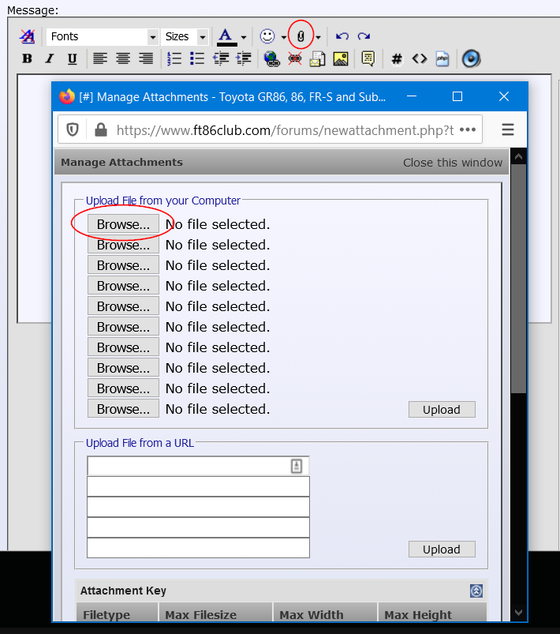Toggle underline formatting
Image resolution: width=560 pixels, height=634 pixels.
pos(73,58)
